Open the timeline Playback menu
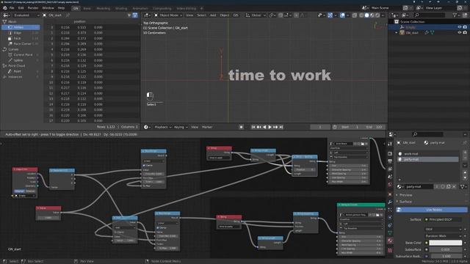 163,127
